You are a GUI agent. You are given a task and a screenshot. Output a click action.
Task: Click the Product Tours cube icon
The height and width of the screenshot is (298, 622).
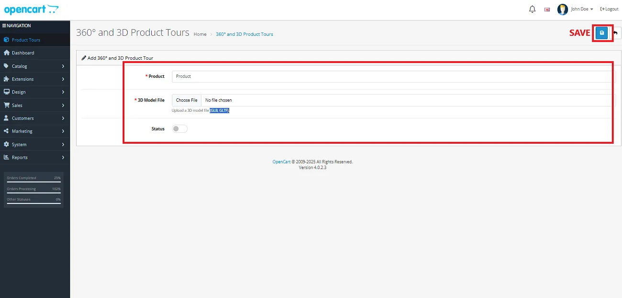click(6, 40)
